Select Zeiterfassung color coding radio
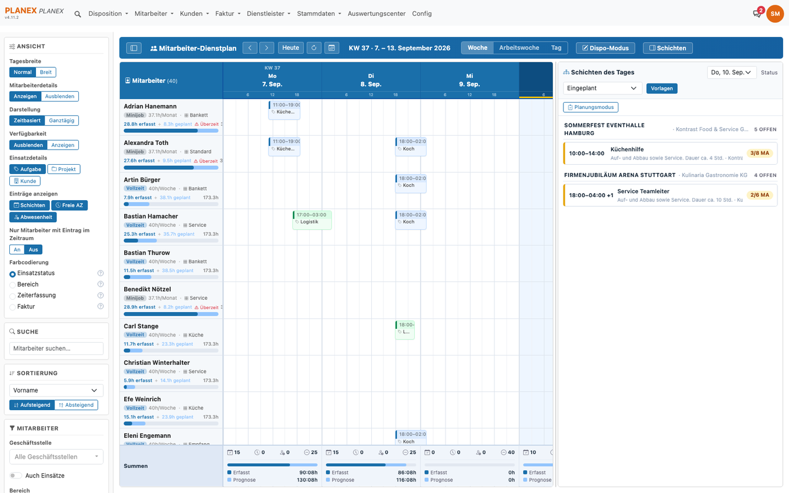The image size is (789, 493). coord(13,296)
